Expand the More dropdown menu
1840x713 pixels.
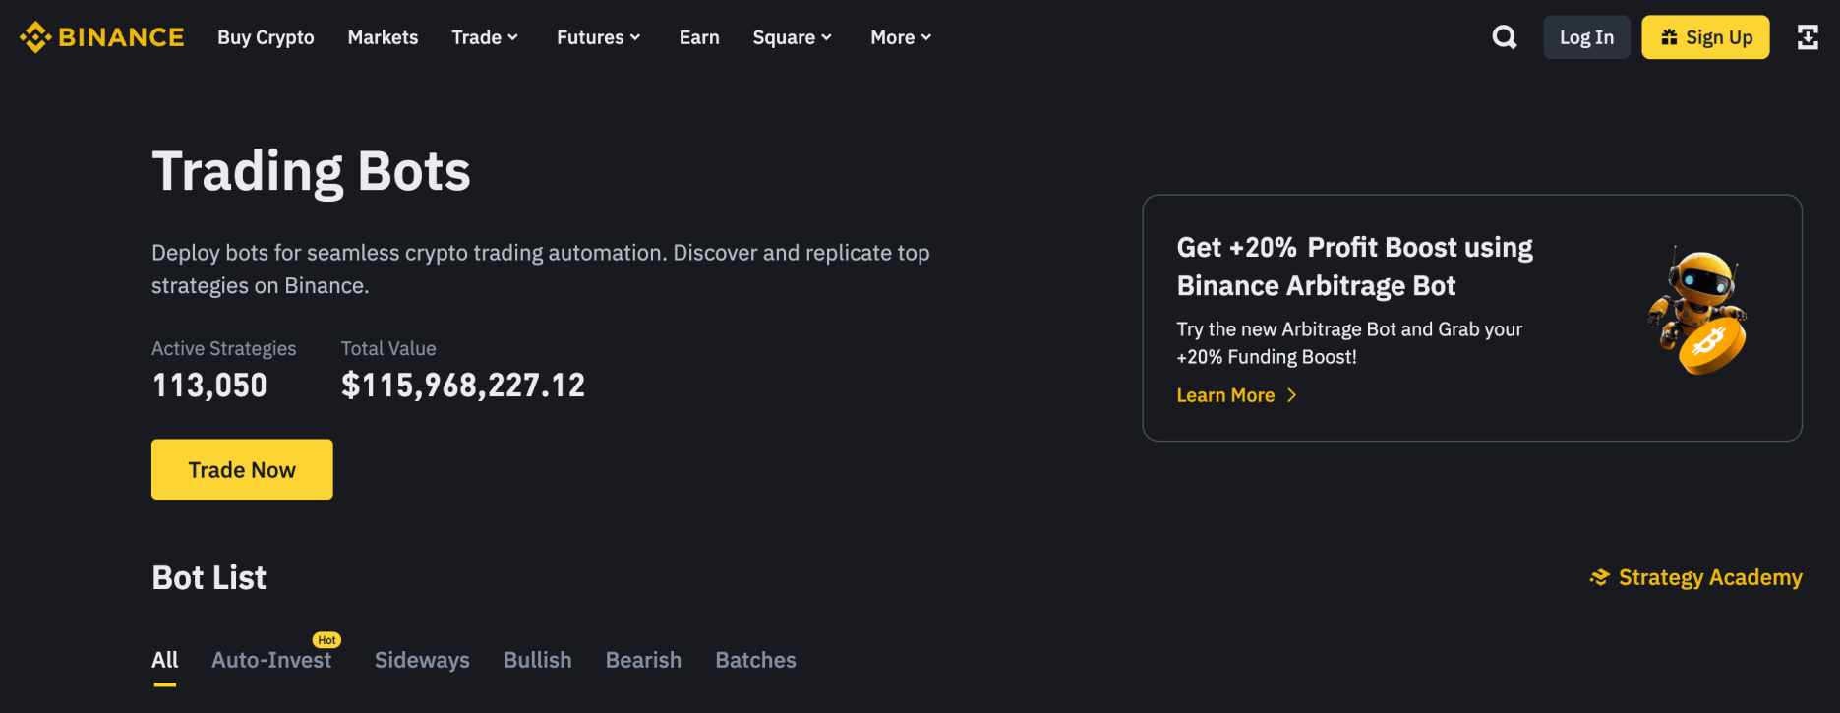click(901, 37)
